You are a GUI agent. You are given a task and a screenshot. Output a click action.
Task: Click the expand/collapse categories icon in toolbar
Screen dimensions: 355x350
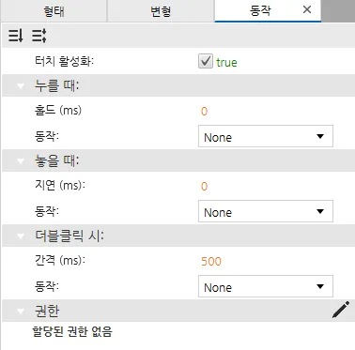[39, 36]
